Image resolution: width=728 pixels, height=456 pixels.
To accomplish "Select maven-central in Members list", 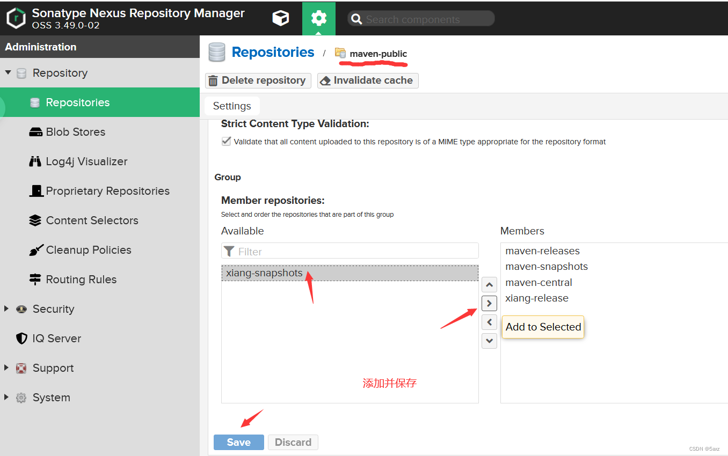I will 614,282.
